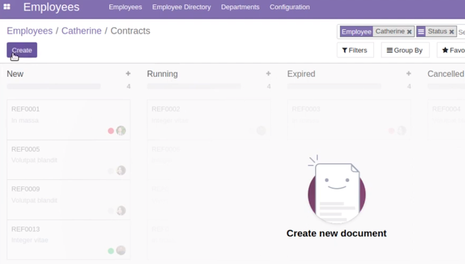Click the employee avatar on REF0005 card
The image size is (465, 264).
click(x=121, y=170)
